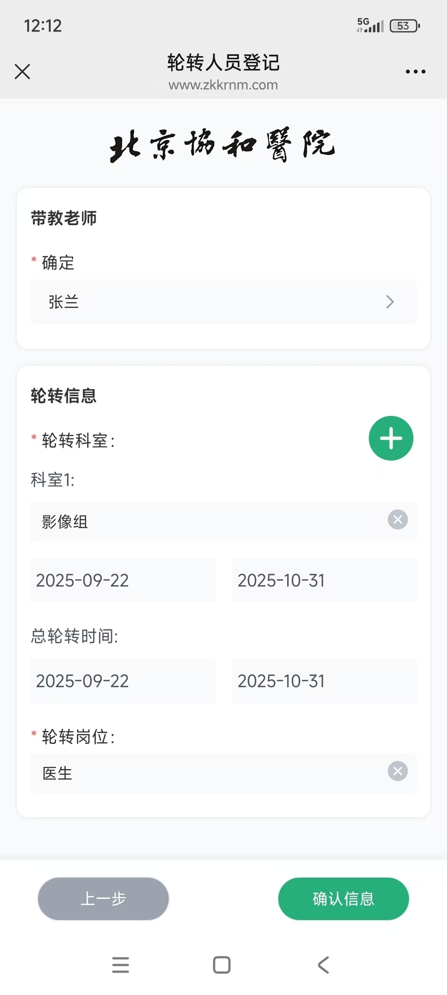Image resolution: width=447 pixels, height=995 pixels.
Task: Tap the Android home navigation icon
Action: (x=222, y=965)
